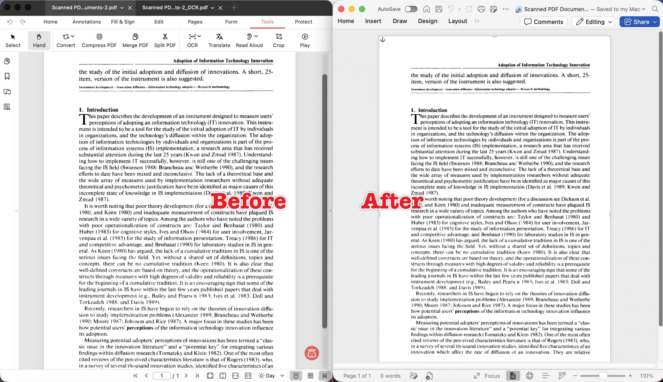Select the Crop tool
Image resolution: width=663 pixels, height=382 pixels.
point(279,40)
